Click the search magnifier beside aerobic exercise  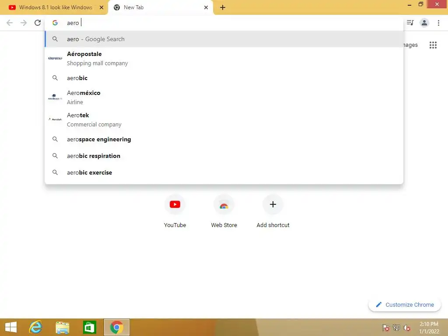pos(55,172)
